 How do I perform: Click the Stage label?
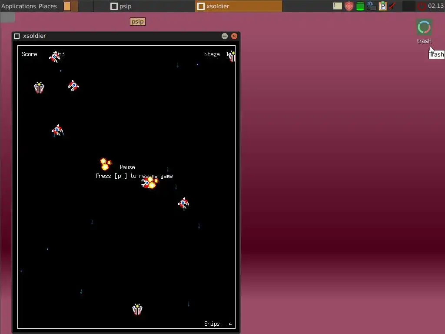point(212,54)
